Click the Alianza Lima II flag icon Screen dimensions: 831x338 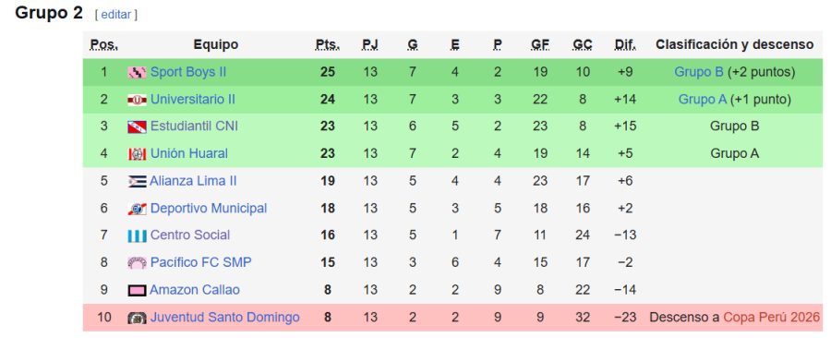pos(138,182)
